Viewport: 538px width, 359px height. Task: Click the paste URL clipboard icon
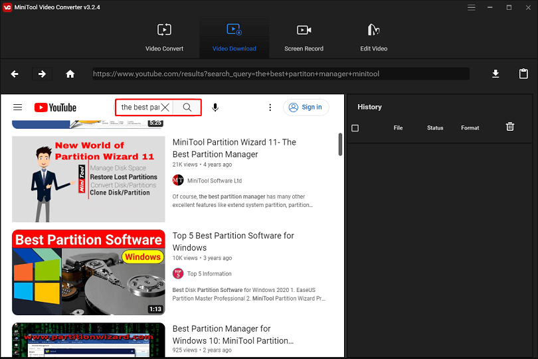(523, 74)
